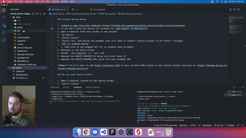Open the File menu
The height and width of the screenshot is (138, 246).
[15, 2]
